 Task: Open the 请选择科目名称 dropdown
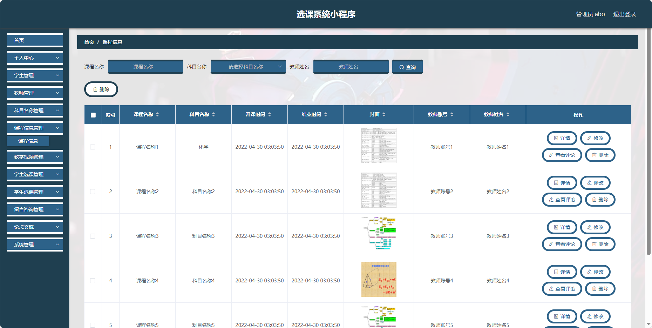[248, 67]
